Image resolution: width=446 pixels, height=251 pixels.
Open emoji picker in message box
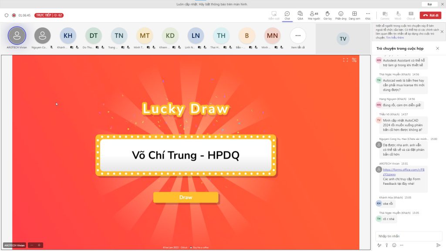[x=394, y=245]
